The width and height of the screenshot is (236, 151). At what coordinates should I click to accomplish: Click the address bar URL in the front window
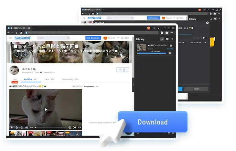(x=92, y=33)
